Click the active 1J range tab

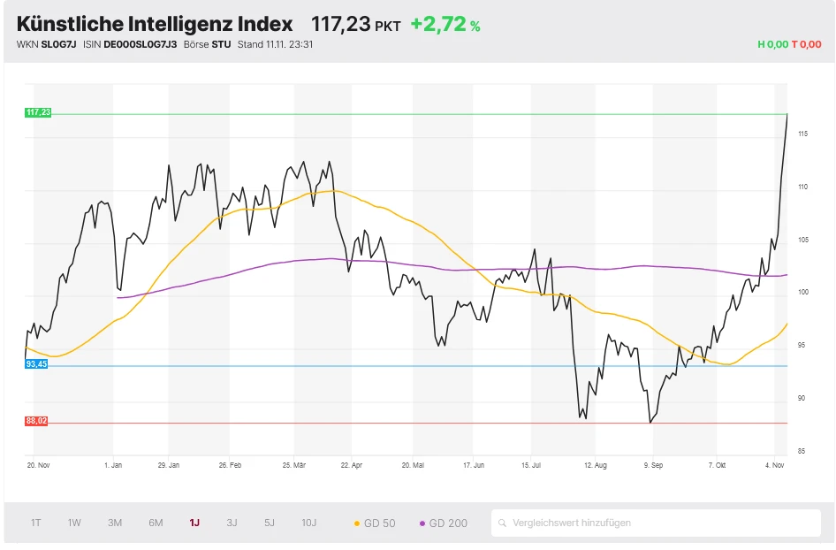194,523
